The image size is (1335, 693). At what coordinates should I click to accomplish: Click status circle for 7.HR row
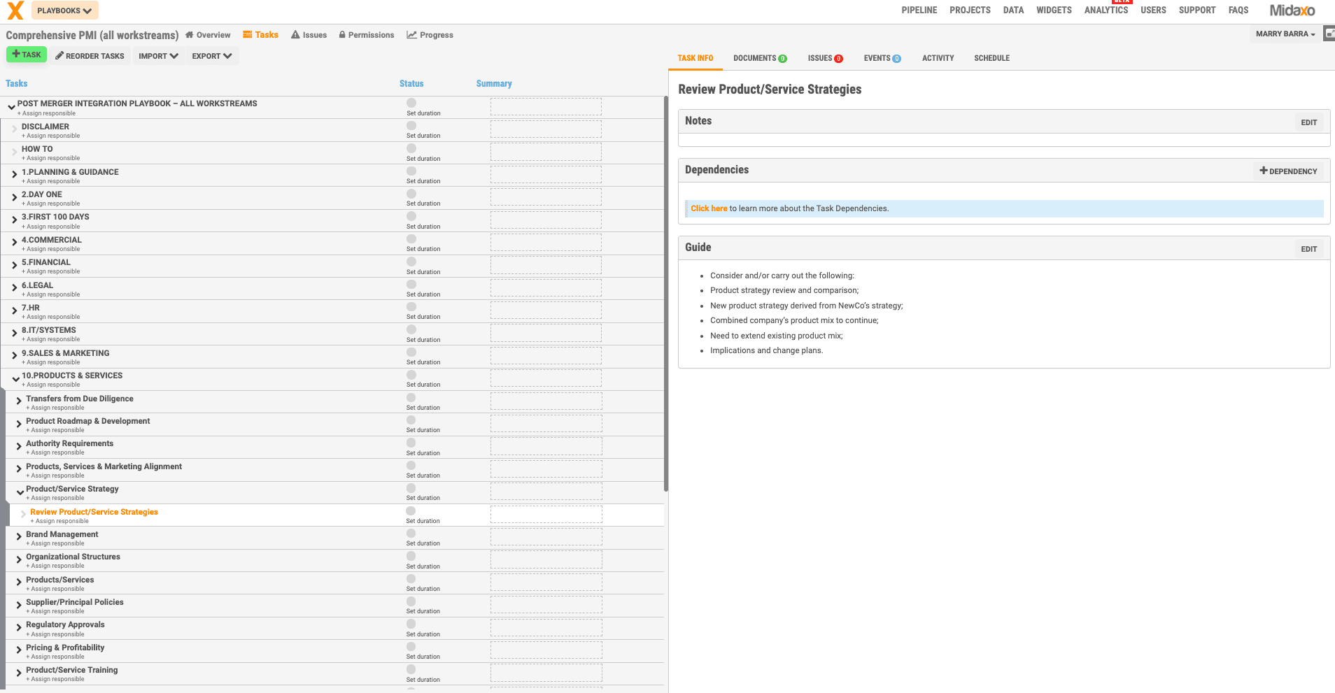pyautogui.click(x=411, y=307)
